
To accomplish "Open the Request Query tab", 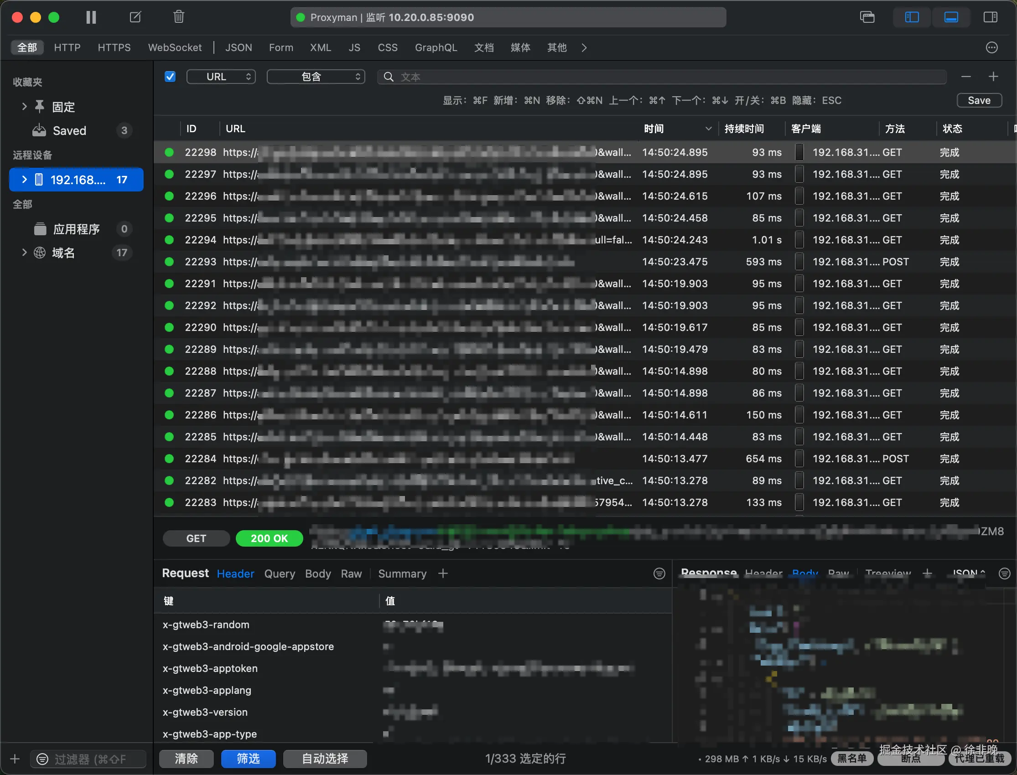I will coord(279,573).
